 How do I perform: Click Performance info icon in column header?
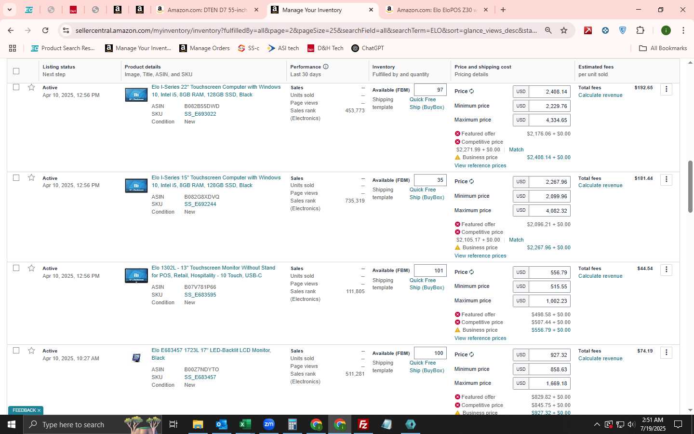326,67
